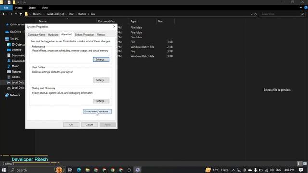The width and height of the screenshot is (308, 173).
Task: Open Videos in navigation pane
Action: (13, 77)
